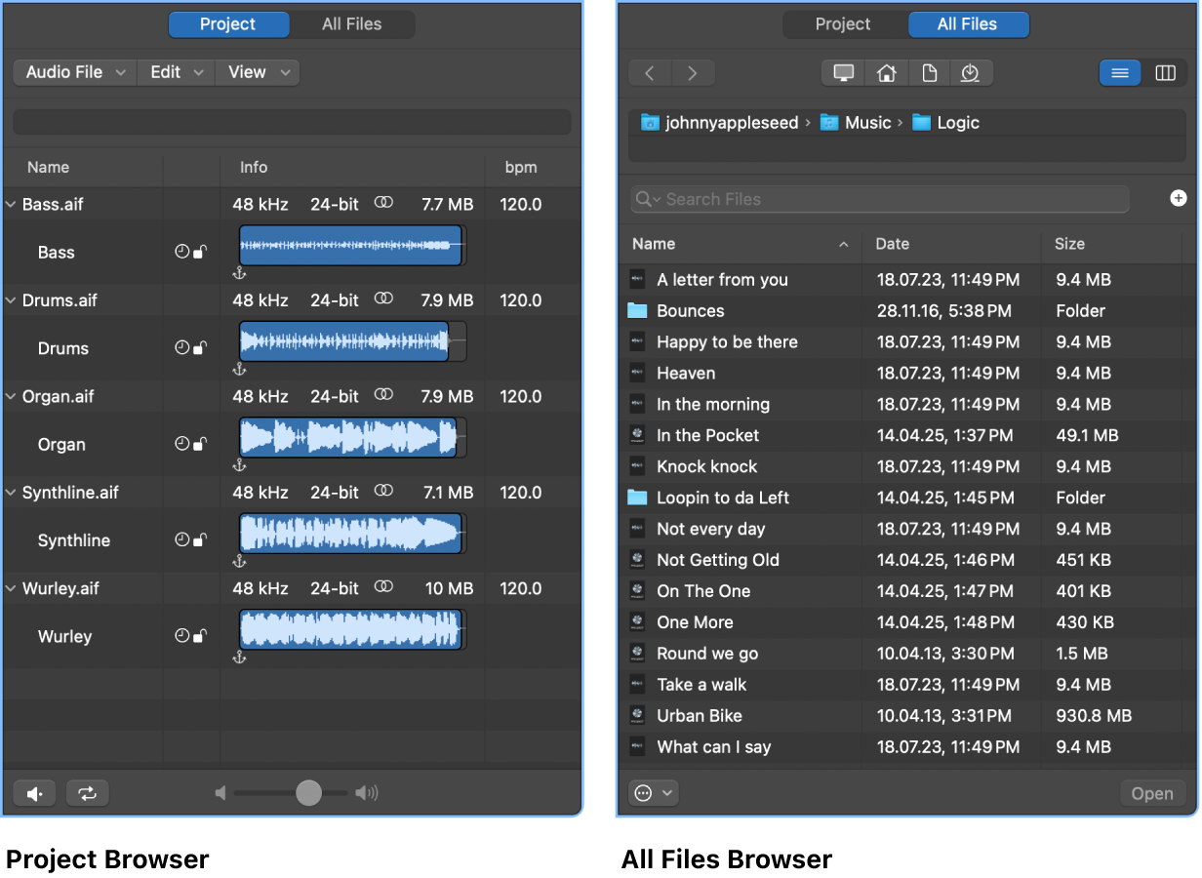This screenshot has width=1202, height=878.
Task: Click the back navigation arrow
Action: tap(650, 72)
